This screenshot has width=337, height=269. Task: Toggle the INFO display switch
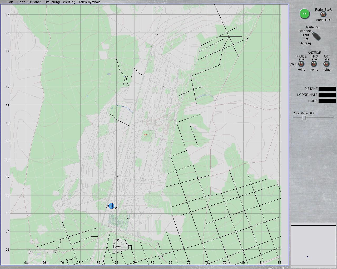[314, 64]
